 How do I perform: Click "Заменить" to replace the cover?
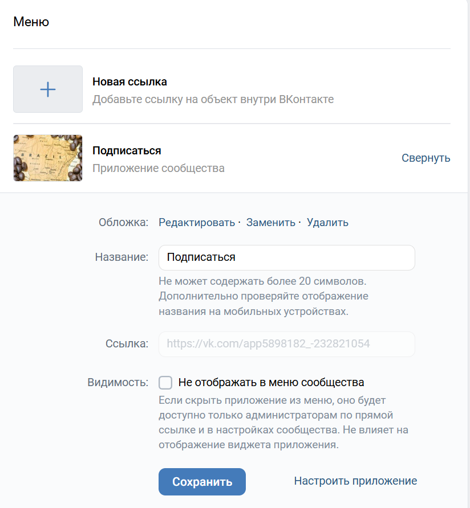click(270, 223)
